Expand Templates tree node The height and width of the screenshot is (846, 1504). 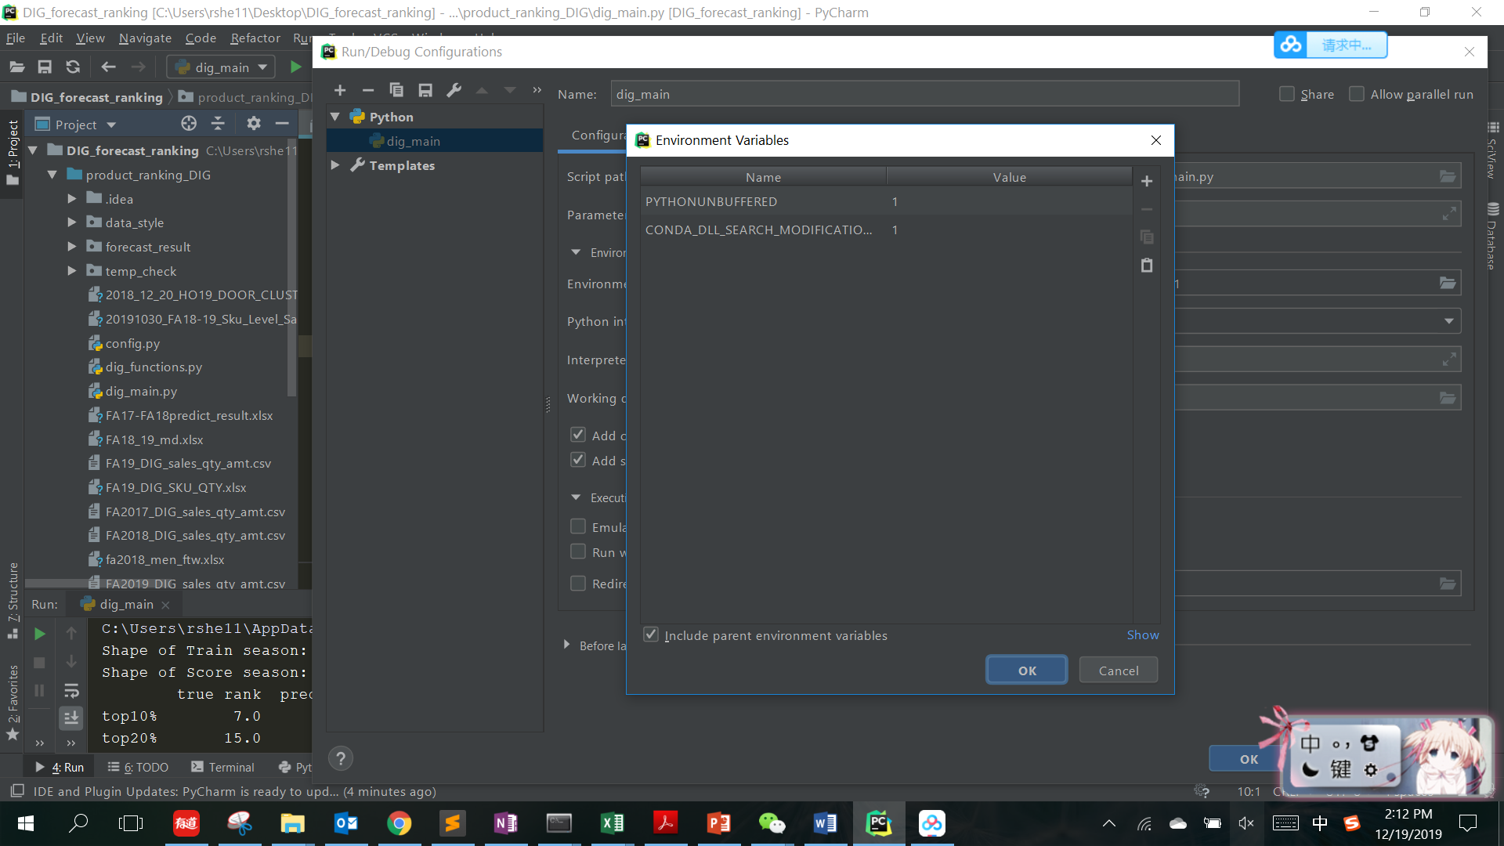click(335, 165)
